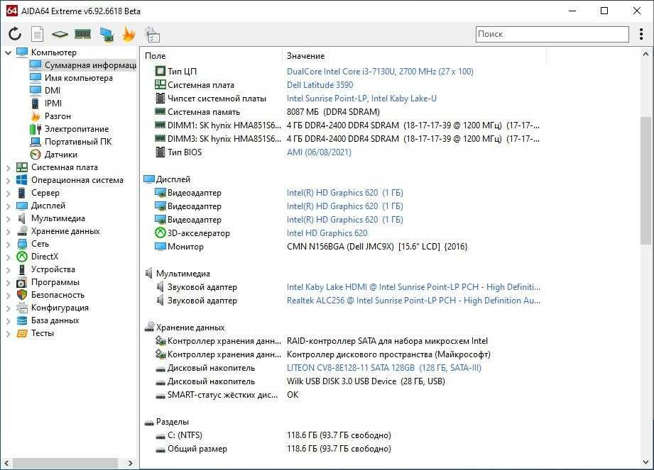Screen dimensions: 654x470
Task: Click the Разгон flame icon
Action: coord(36,116)
